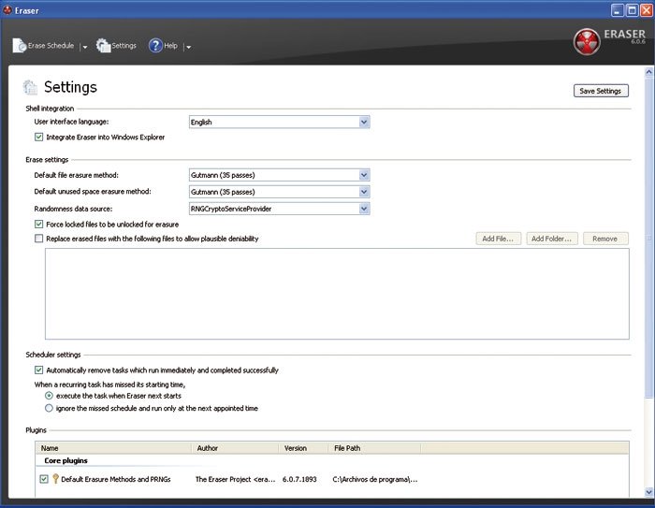
Task: Minimize the Eraser window
Action: click(617, 10)
